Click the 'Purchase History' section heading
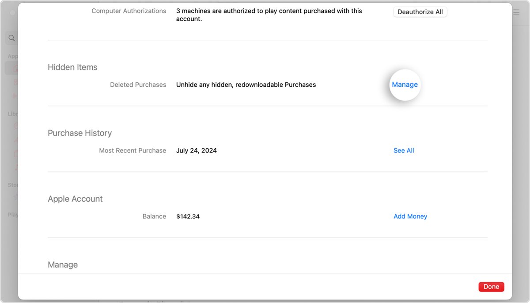Screen dimensions: 530x303 pyautogui.click(x=79, y=133)
